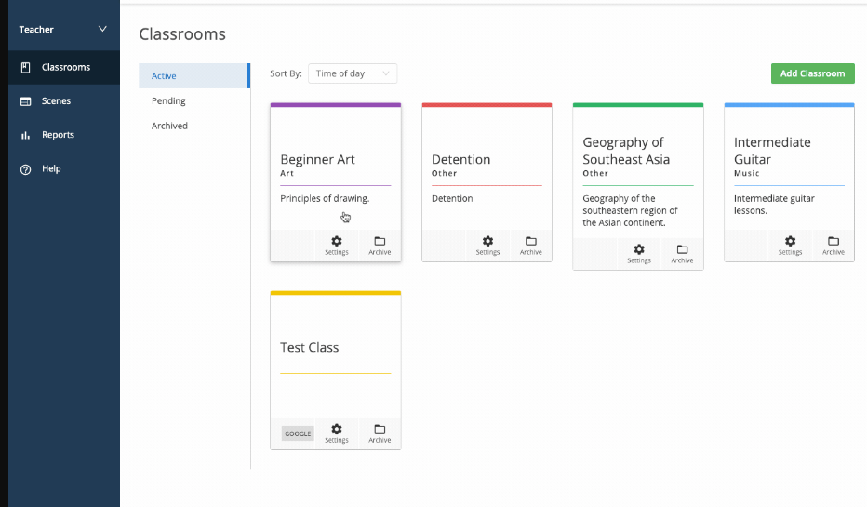Viewport: 867px width, 507px height.
Task: Open Help from sidebar
Action: [63, 168]
